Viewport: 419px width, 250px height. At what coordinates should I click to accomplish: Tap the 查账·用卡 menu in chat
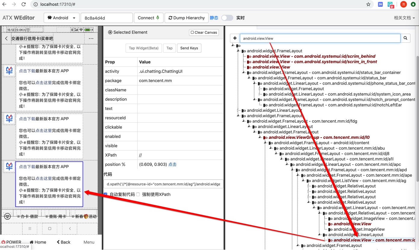pos(56,216)
